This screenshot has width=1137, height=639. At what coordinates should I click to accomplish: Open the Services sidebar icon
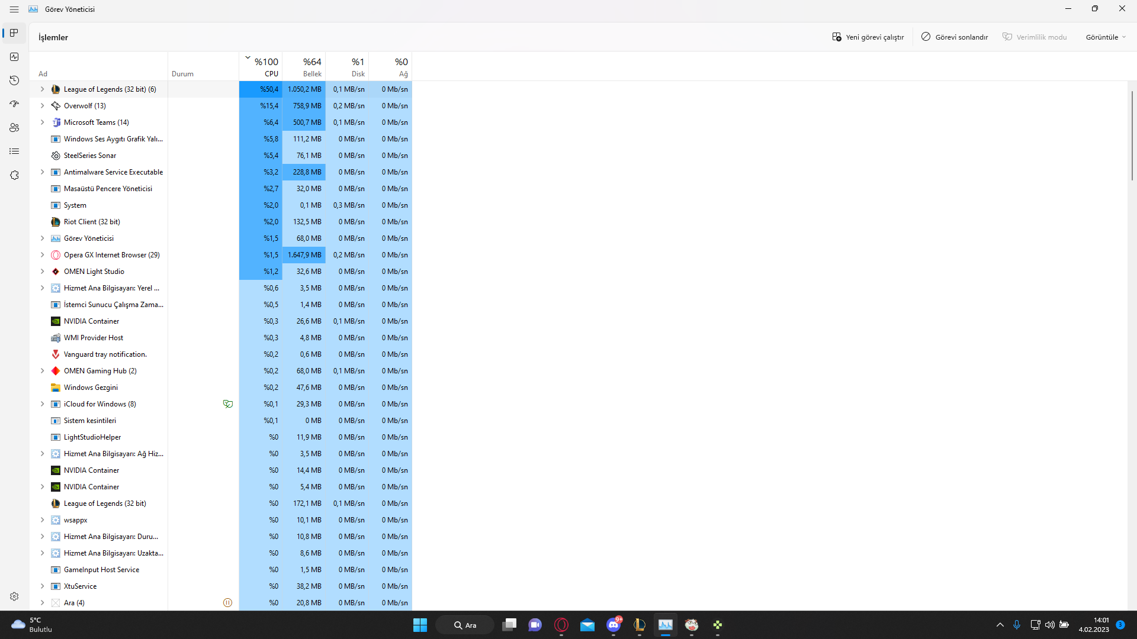pyautogui.click(x=14, y=175)
